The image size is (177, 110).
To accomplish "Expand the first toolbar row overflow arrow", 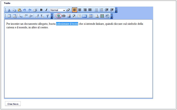I will coord(116,10).
